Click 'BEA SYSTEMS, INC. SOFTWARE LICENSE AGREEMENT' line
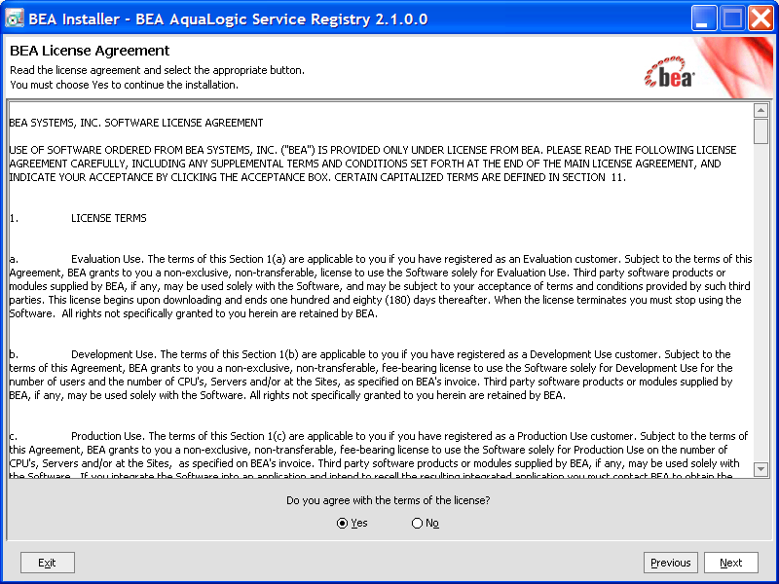779x584 pixels. pos(136,123)
